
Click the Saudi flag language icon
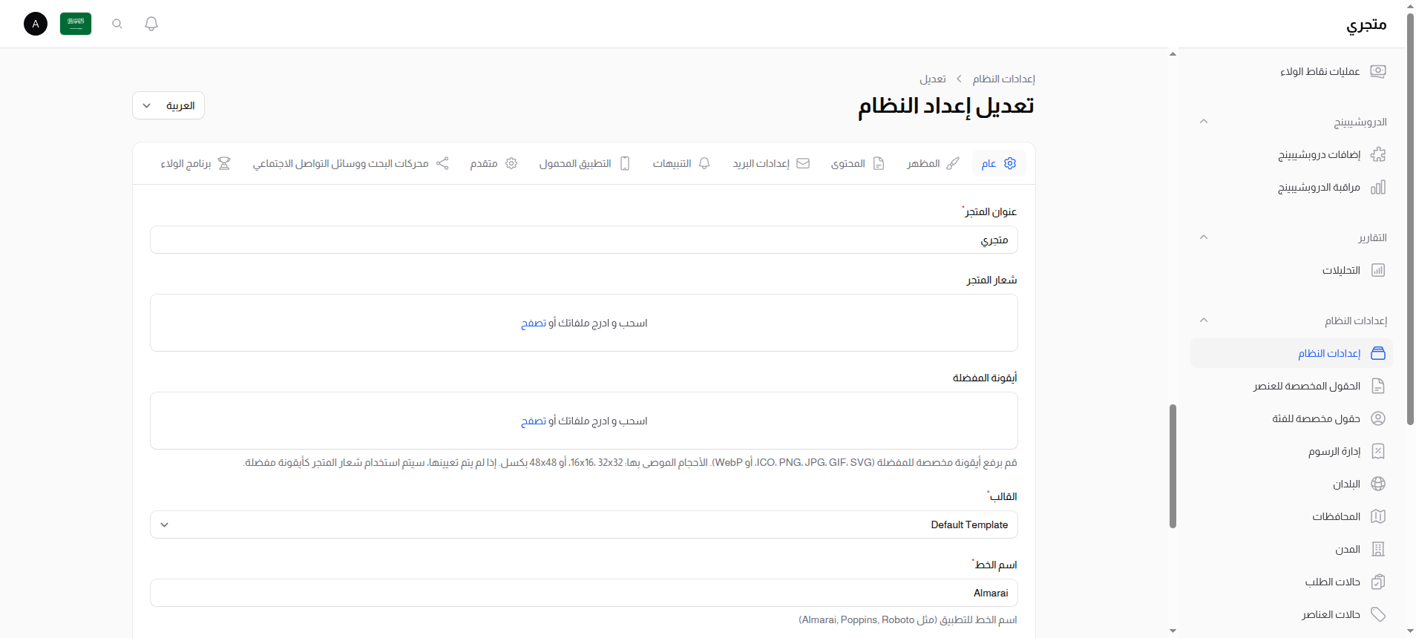(x=76, y=24)
